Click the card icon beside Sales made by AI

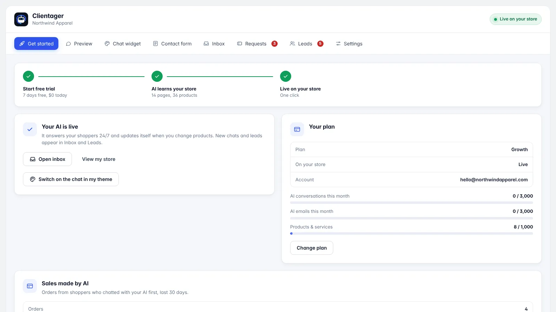[x=30, y=286]
